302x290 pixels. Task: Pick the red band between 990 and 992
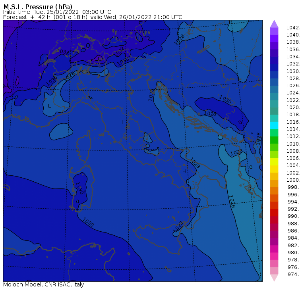click(274, 213)
